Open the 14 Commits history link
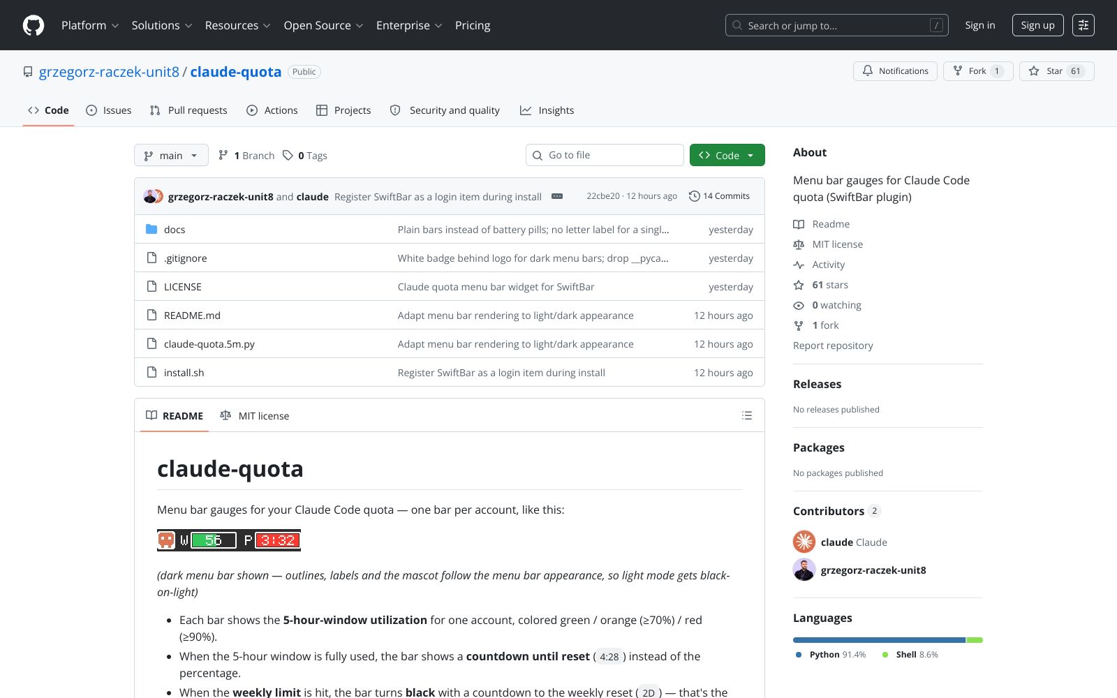 click(719, 196)
